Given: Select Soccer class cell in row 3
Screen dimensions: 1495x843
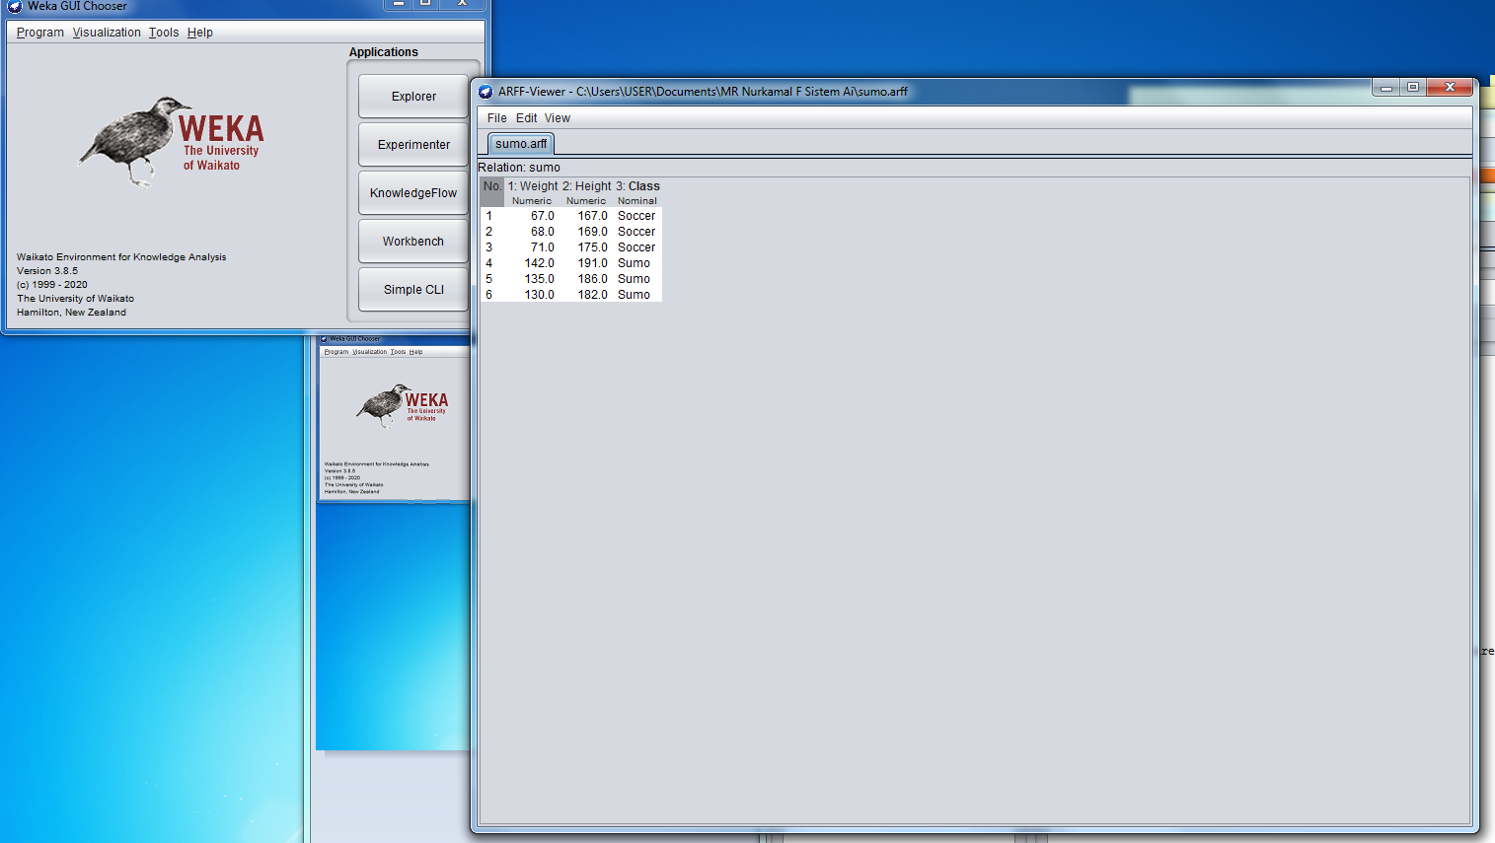Looking at the screenshot, I should point(637,247).
